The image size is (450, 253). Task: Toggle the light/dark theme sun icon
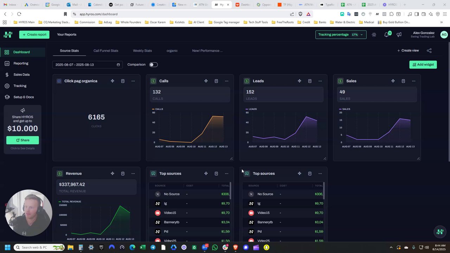pos(374,34)
